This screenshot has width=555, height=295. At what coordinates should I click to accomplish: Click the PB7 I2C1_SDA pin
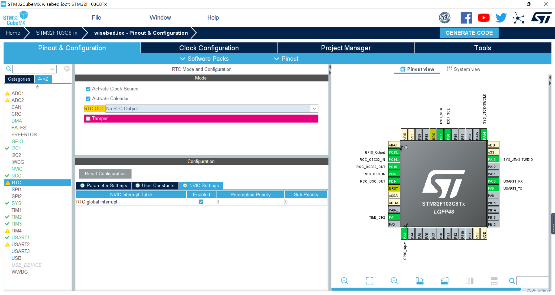tap(440, 134)
